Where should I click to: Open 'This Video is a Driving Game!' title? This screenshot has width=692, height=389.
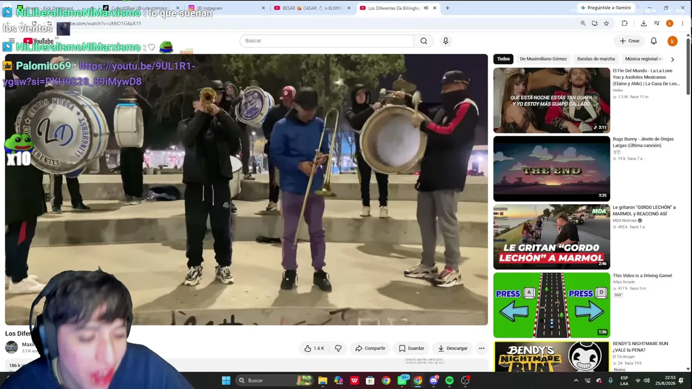click(642, 276)
